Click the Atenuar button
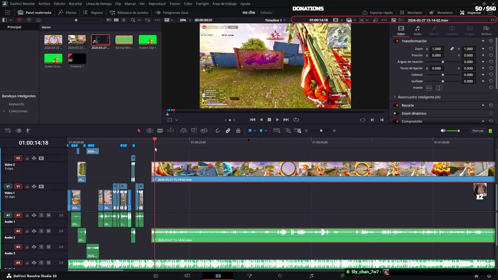Image resolution: width=498 pixels, height=280 pixels. pos(478,131)
